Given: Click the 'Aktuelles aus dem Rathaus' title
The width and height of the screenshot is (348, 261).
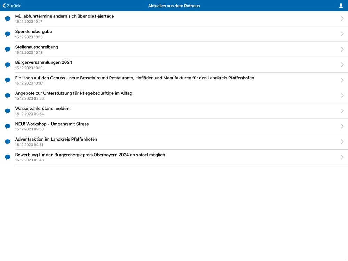Looking at the screenshot, I should [174, 6].
